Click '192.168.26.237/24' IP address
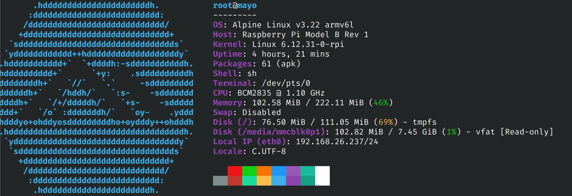This screenshot has height=196, width=572. 337,142
